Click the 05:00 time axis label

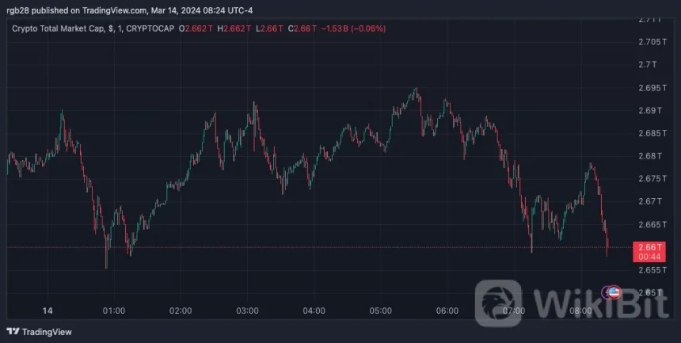click(382, 310)
